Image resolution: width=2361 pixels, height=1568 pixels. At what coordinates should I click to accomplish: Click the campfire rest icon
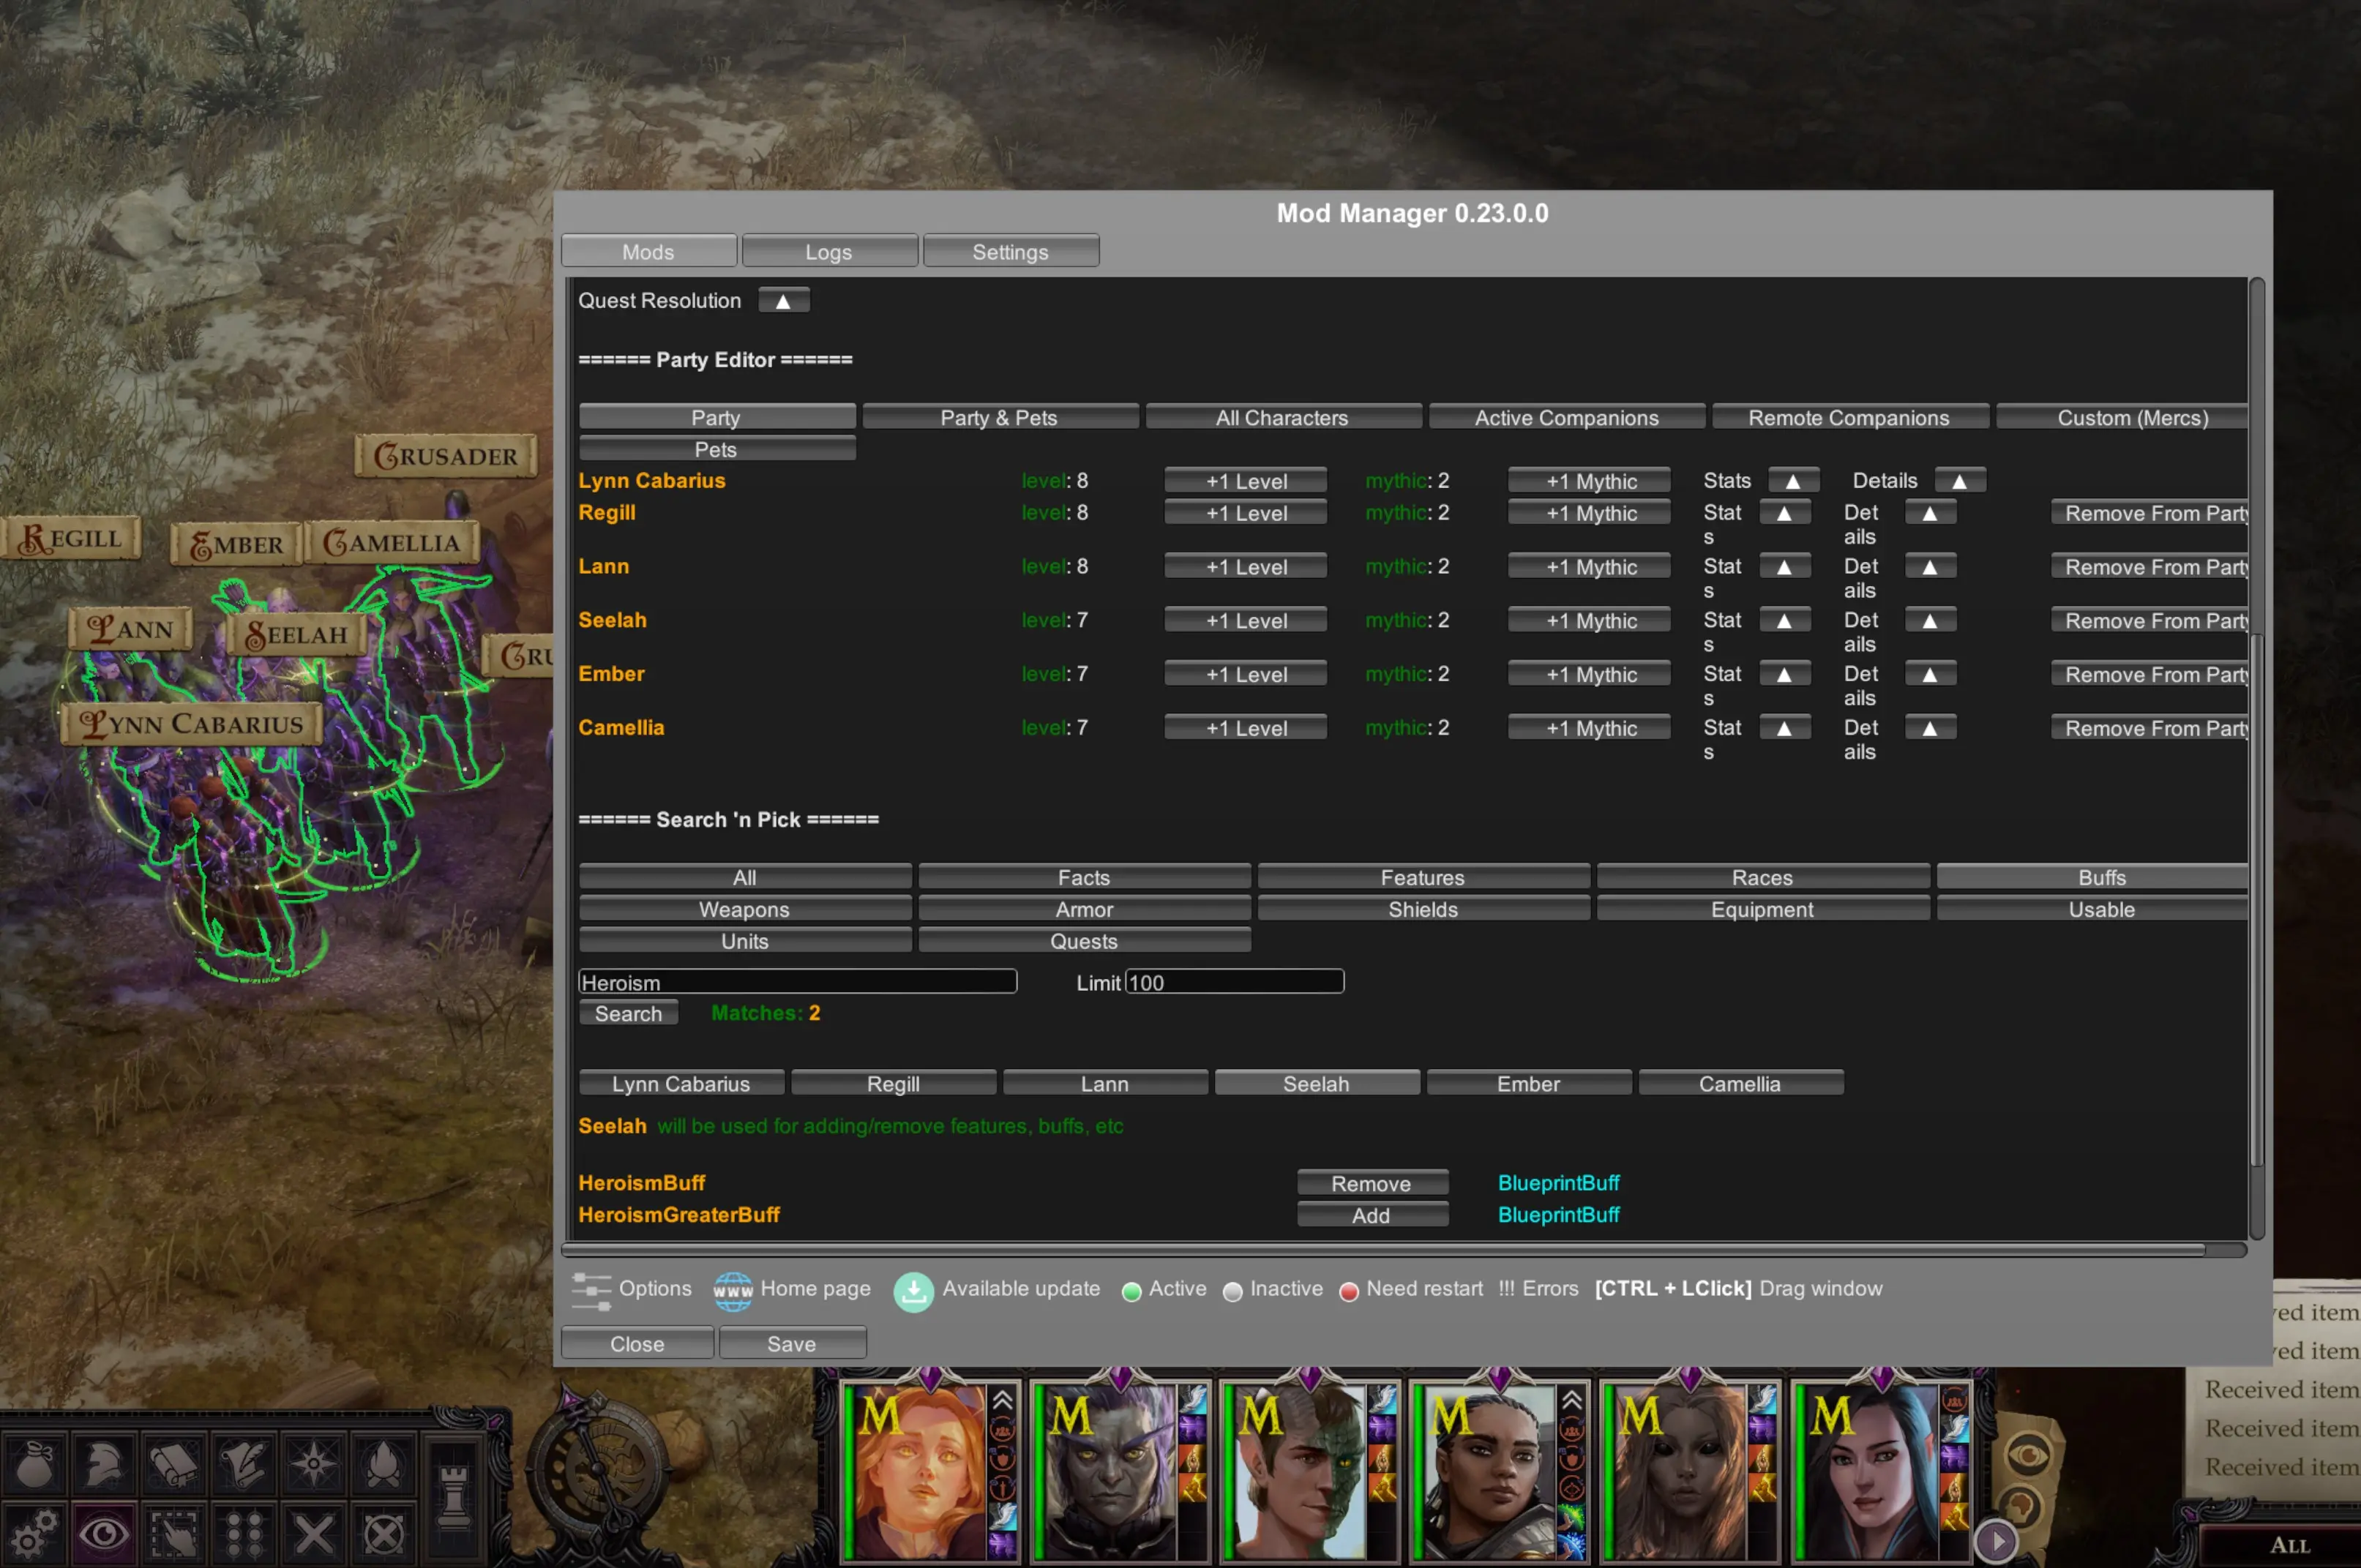pyautogui.click(x=382, y=1464)
